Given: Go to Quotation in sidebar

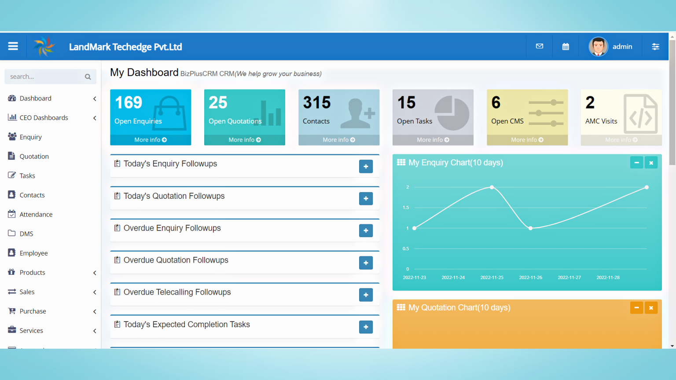Looking at the screenshot, I should tap(34, 157).
